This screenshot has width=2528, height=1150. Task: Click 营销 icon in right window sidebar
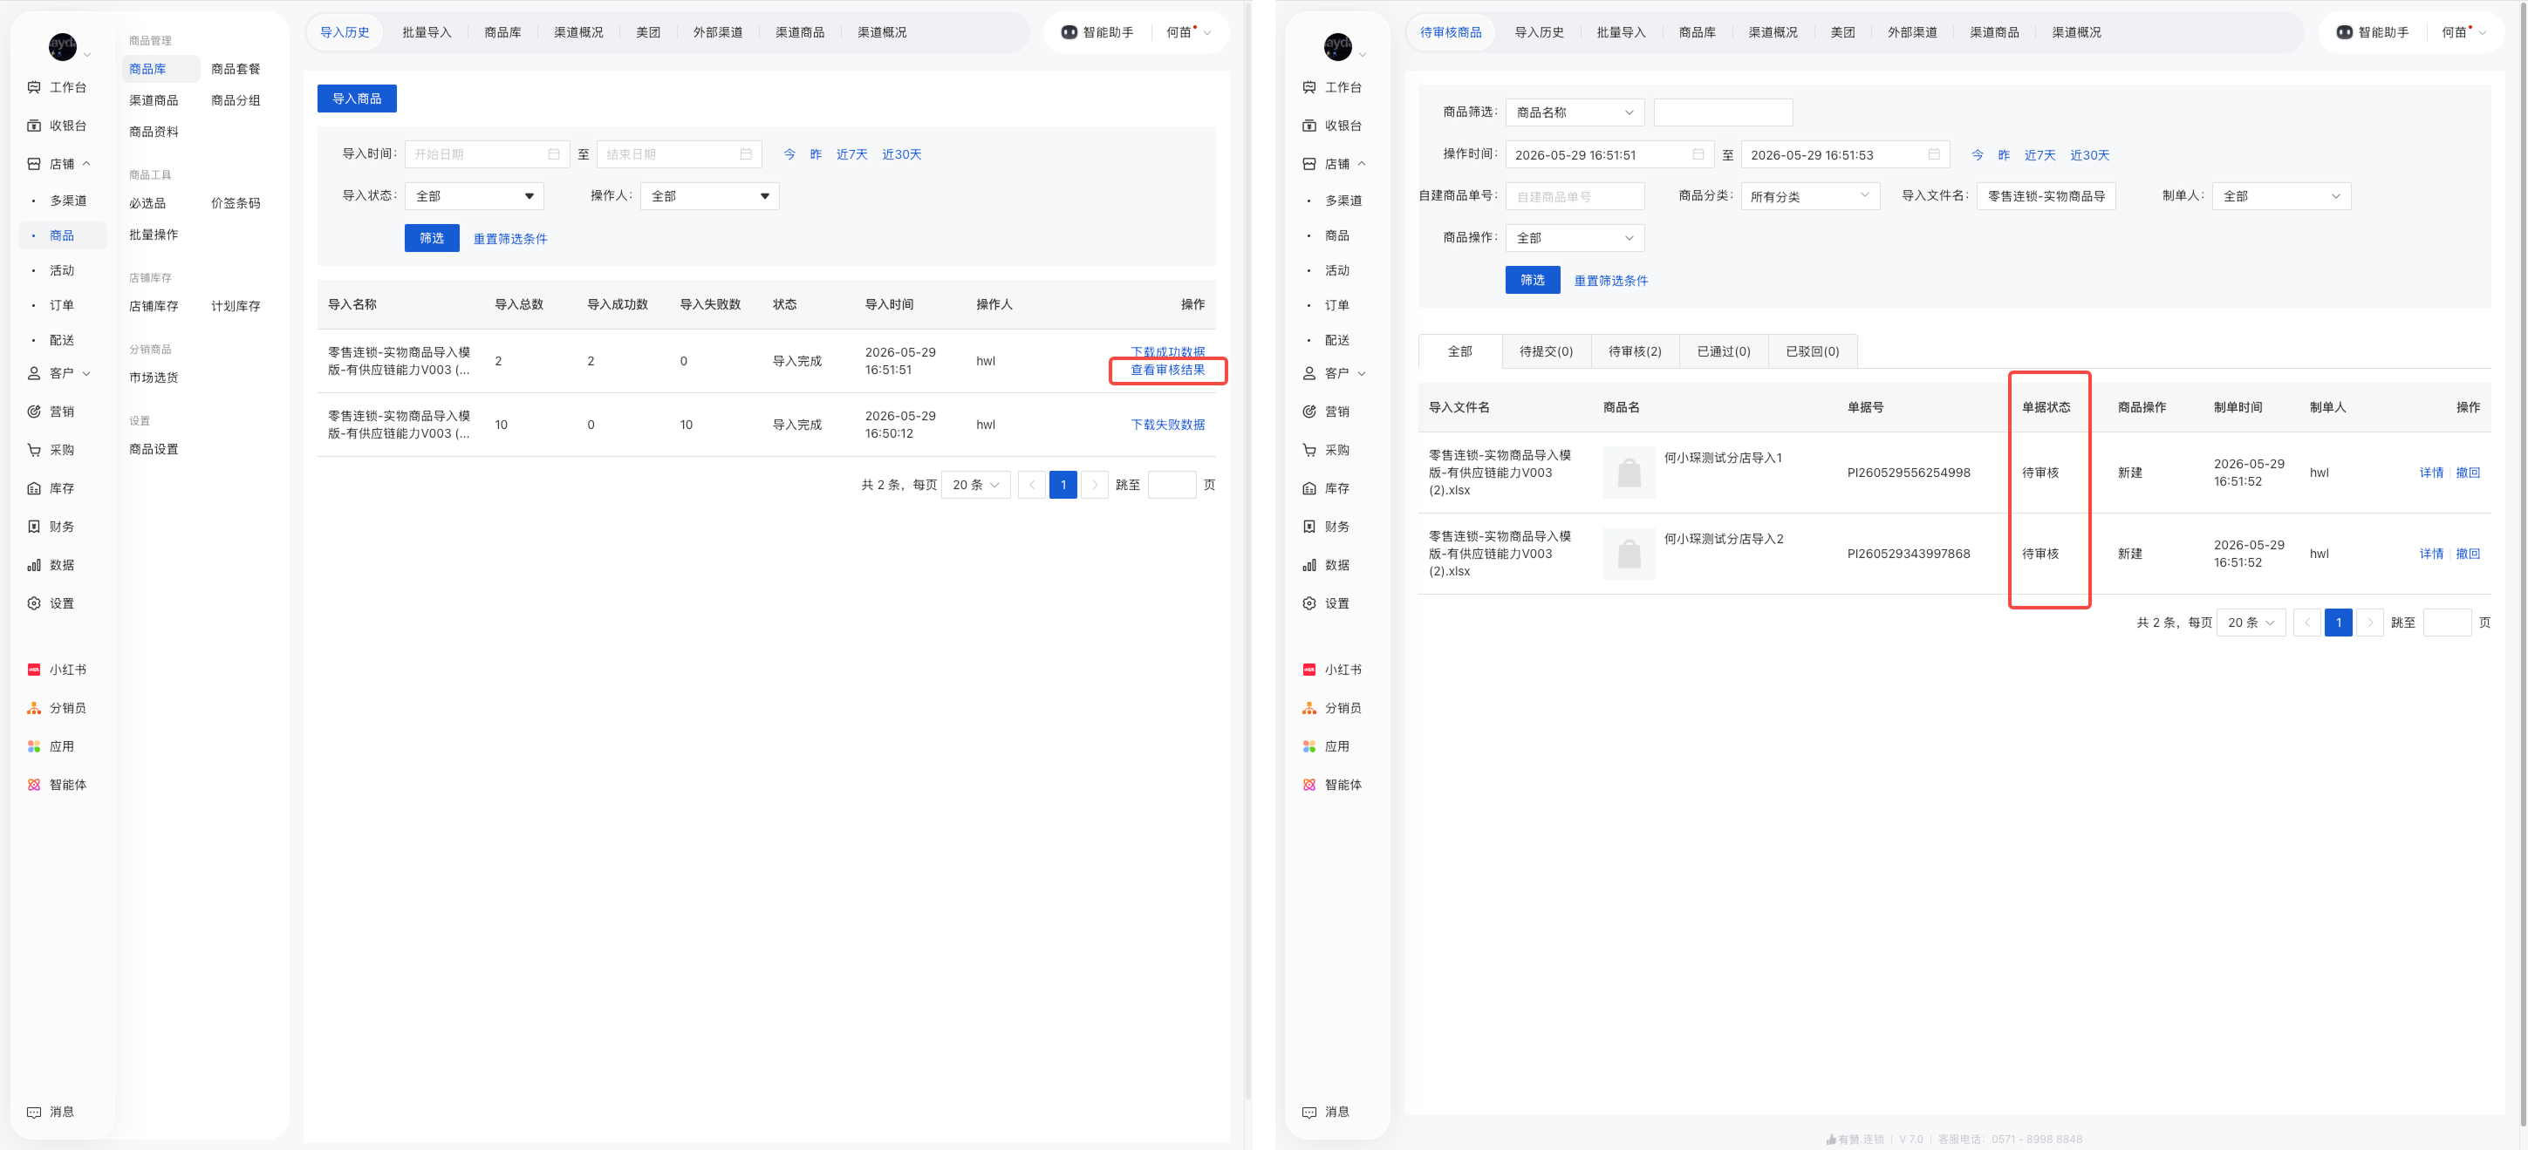click(1308, 412)
